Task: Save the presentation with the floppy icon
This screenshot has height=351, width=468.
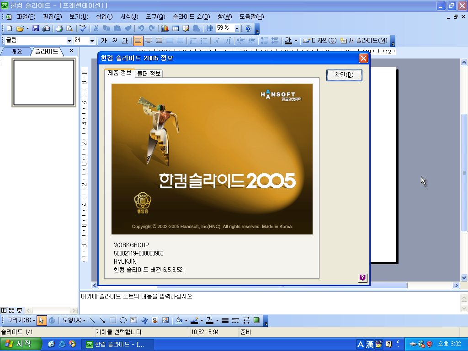Action: click(x=36, y=28)
